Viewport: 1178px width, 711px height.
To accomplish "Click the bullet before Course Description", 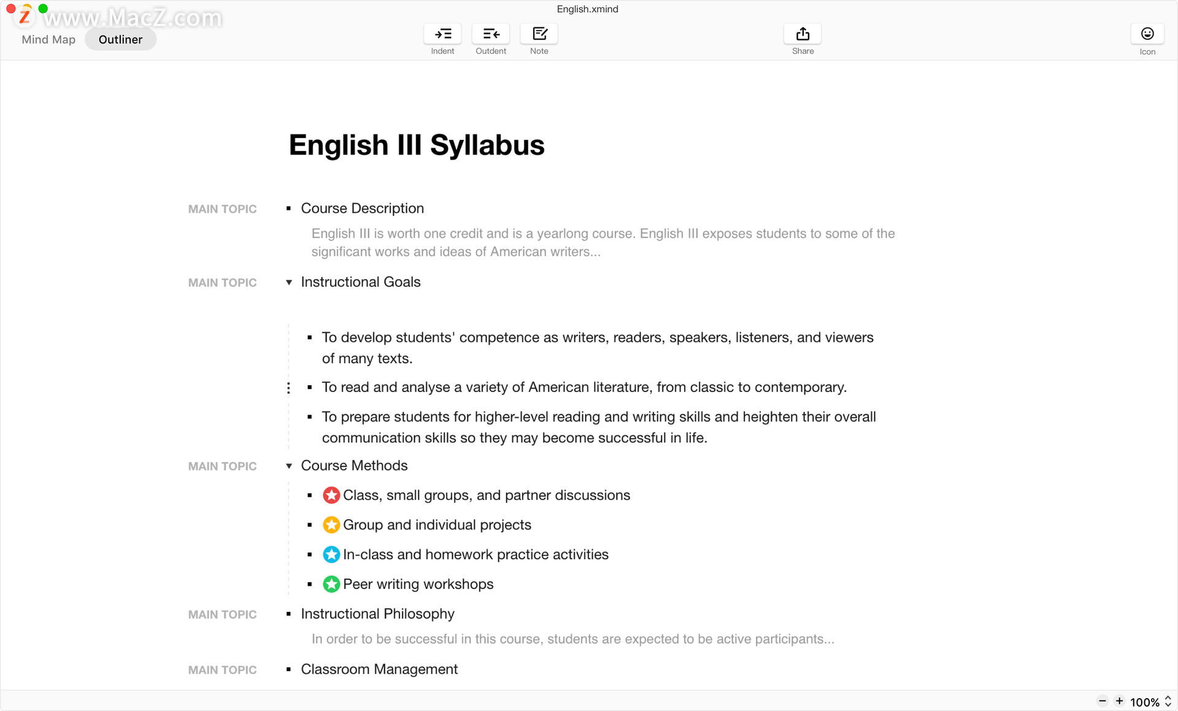I will coord(288,209).
